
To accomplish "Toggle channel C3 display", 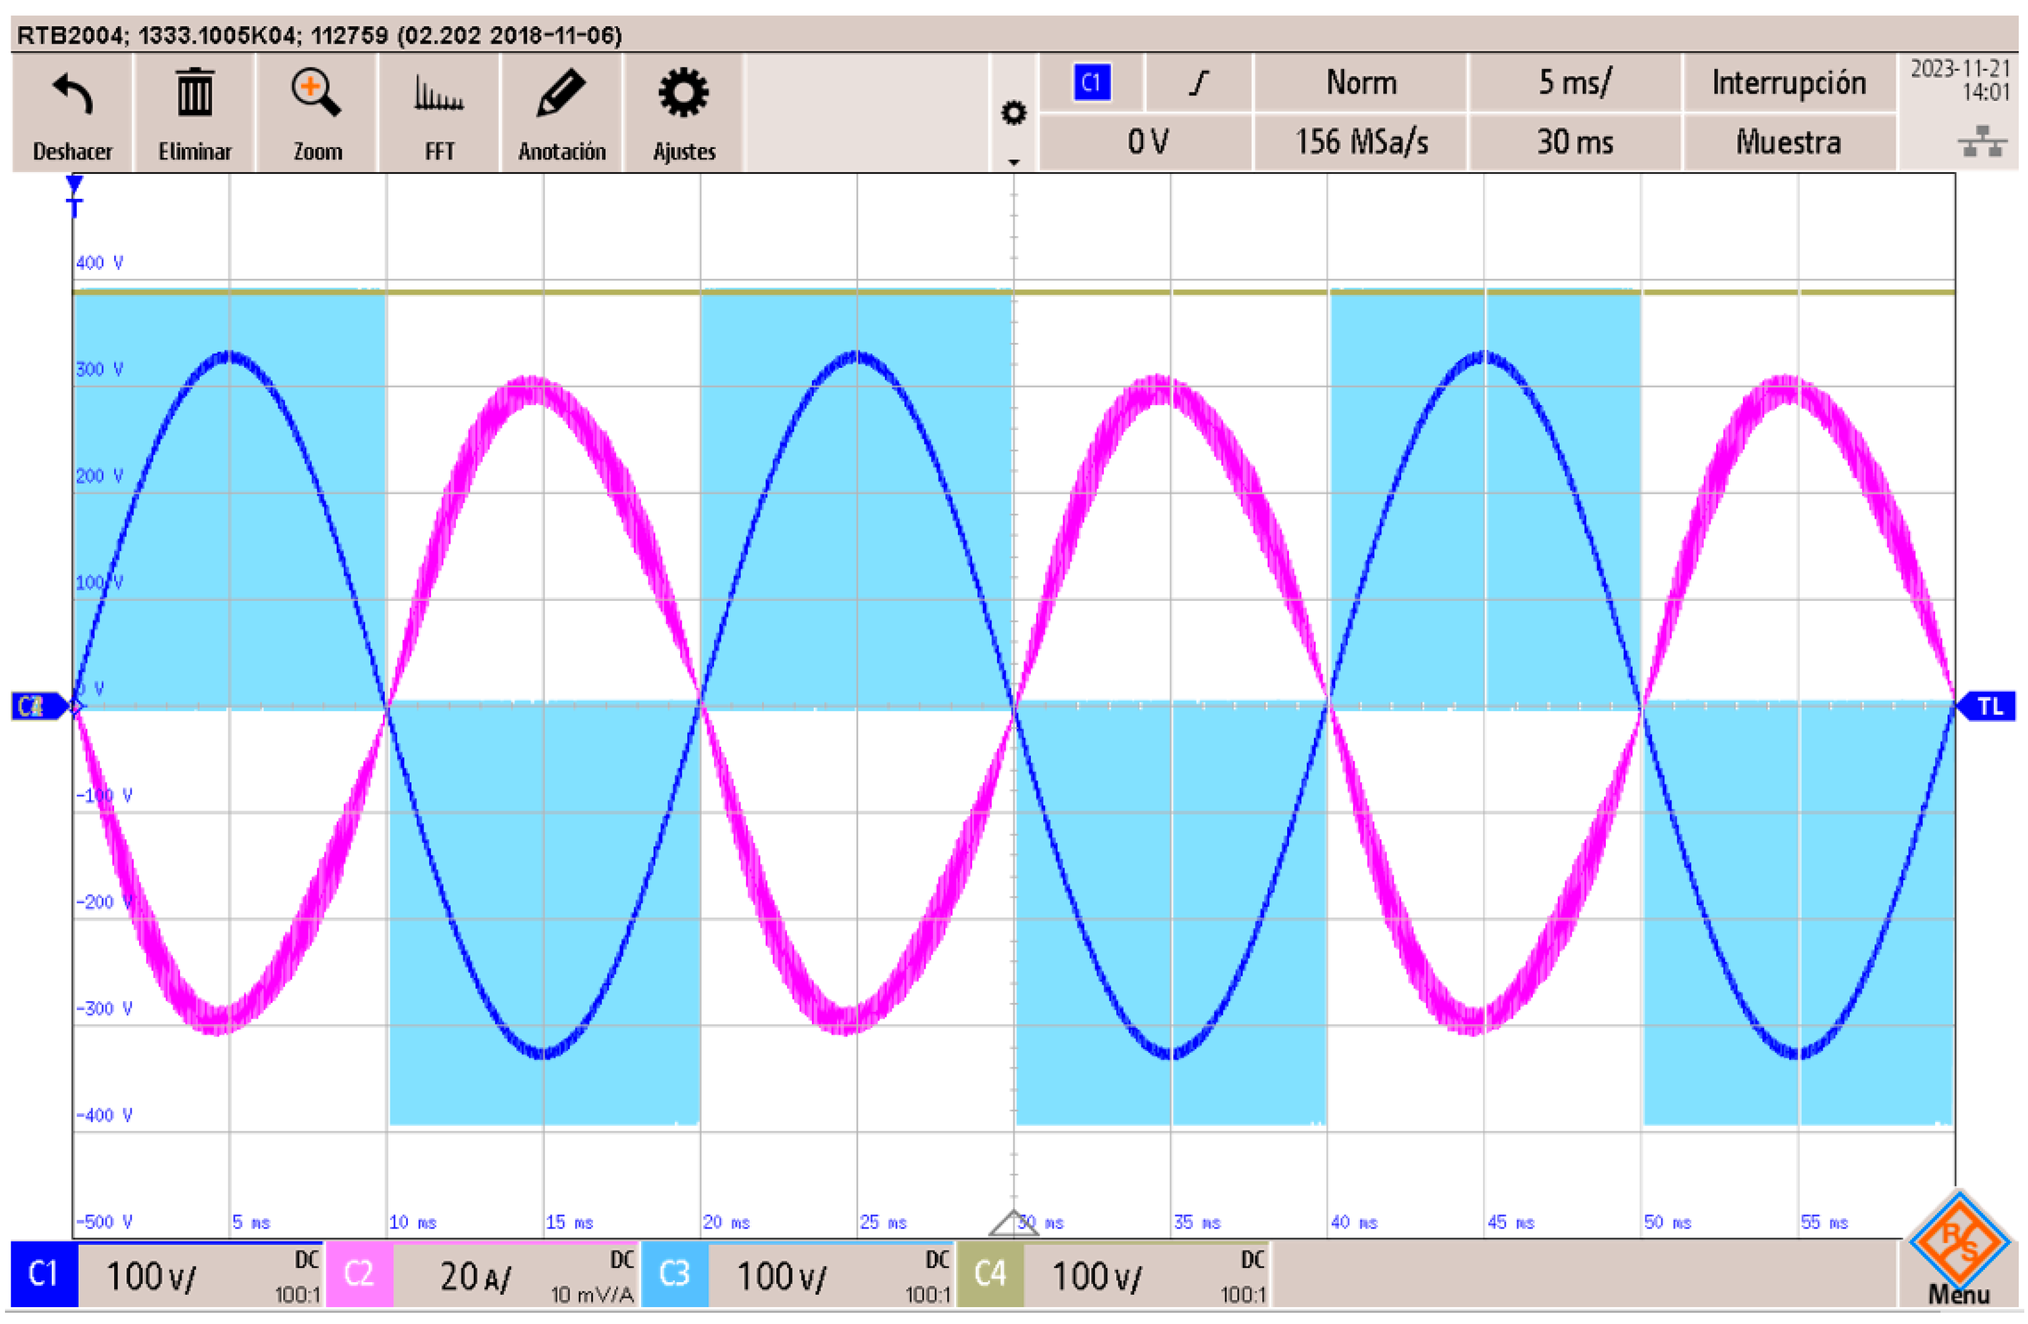I will click(x=674, y=1275).
